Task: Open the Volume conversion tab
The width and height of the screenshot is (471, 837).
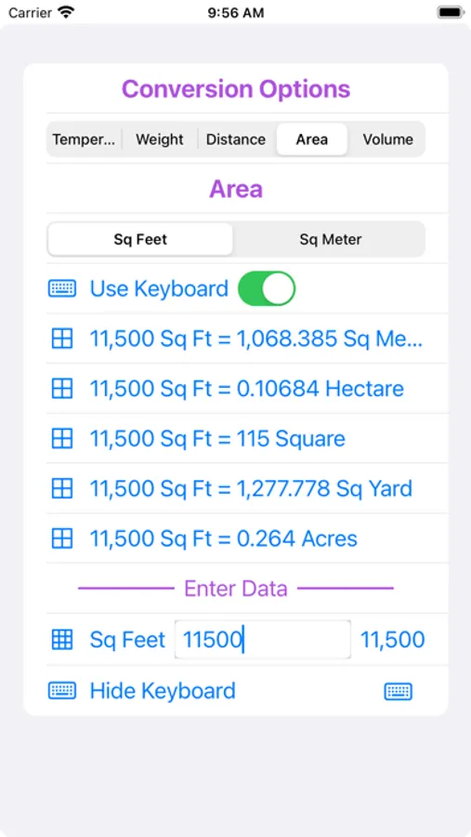Action: click(x=387, y=139)
